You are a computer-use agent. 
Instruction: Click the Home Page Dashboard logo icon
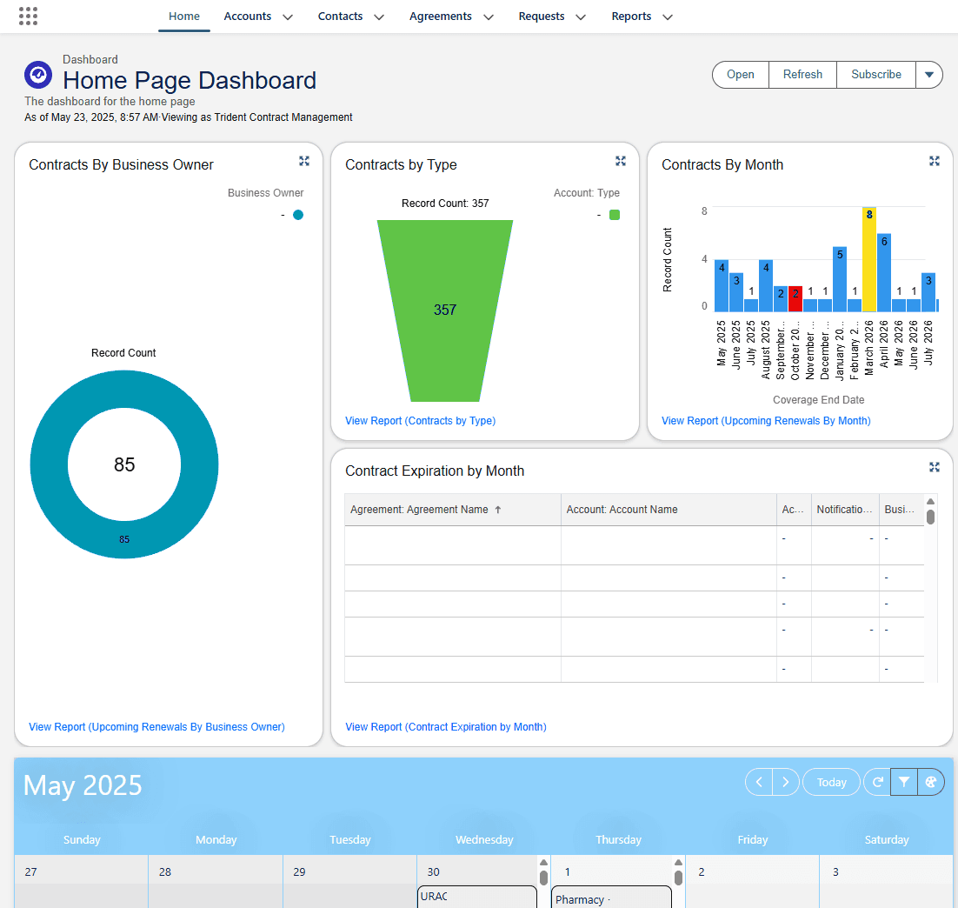38,75
